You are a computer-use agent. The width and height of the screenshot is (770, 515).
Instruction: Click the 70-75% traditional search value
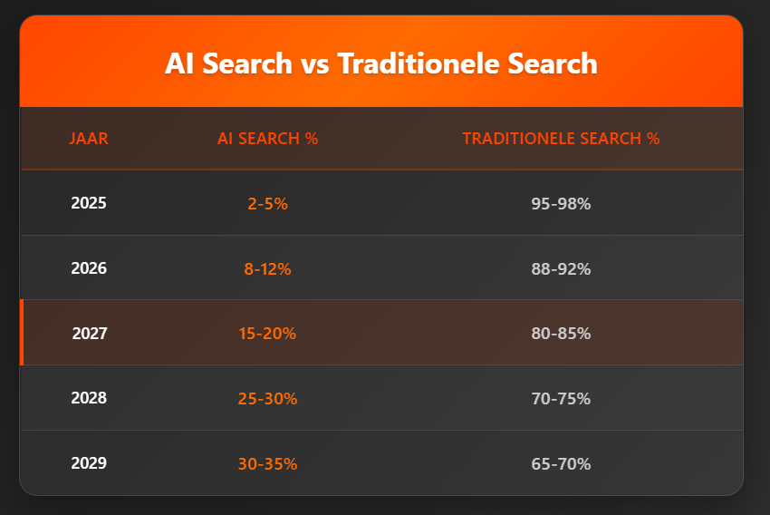561,398
